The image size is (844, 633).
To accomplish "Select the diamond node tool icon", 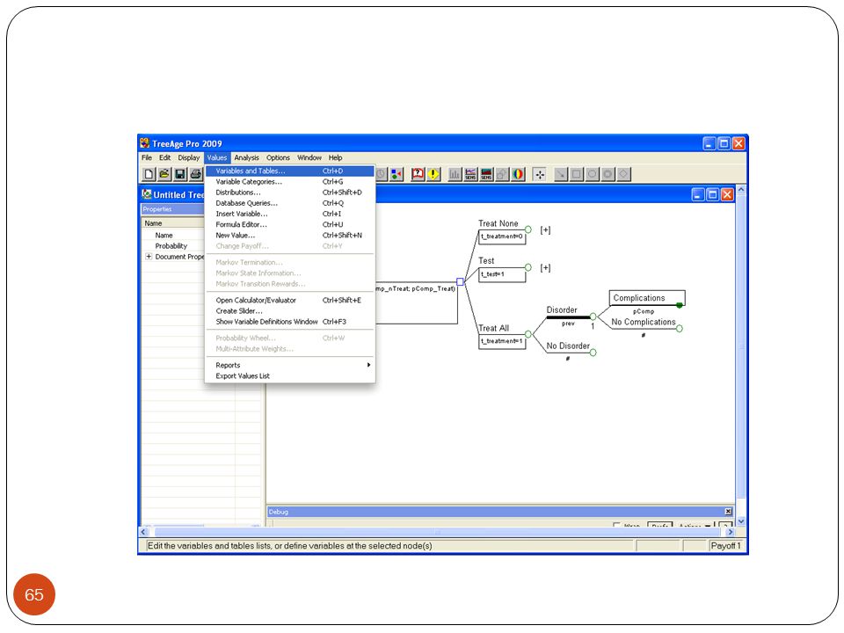I will [x=623, y=174].
